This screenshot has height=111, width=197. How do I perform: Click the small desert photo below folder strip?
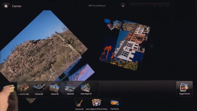[31, 101]
